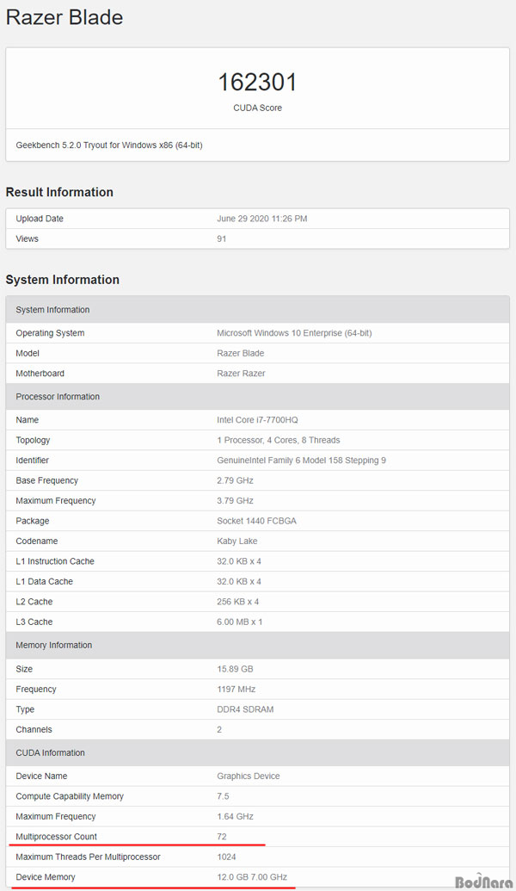Click the 162301 CUDA score number
516x891 pixels.
(257, 83)
